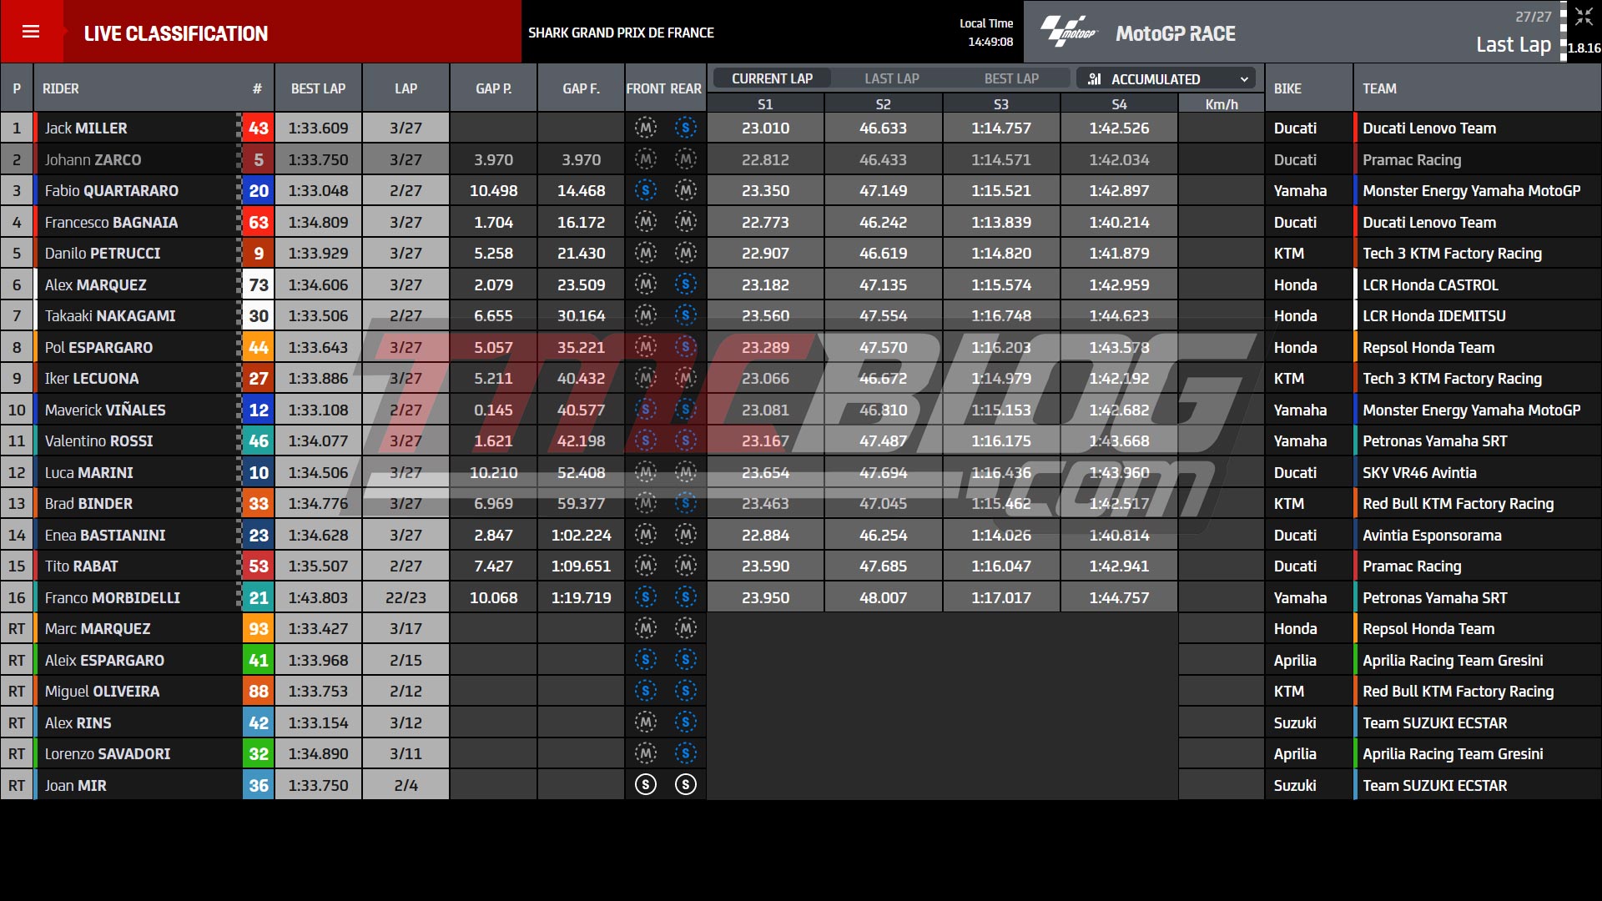This screenshot has height=901, width=1602.
Task: Sort by Rider column header
Action: [x=61, y=88]
